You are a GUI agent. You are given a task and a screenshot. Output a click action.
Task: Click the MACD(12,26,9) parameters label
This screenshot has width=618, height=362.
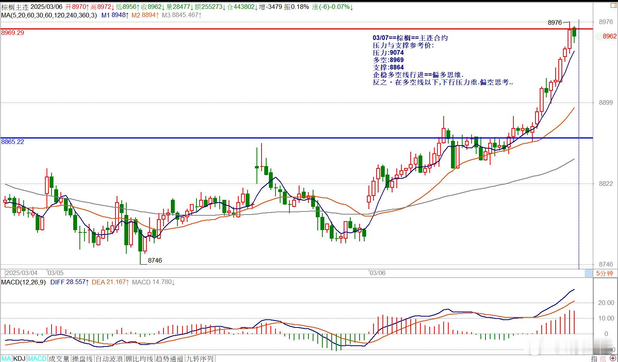[24, 282]
